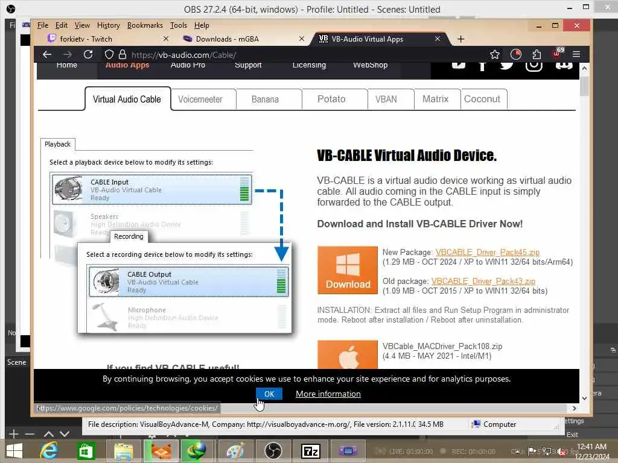Open the mGBA taskbar icon
This screenshot has width=618, height=463.
point(348,450)
